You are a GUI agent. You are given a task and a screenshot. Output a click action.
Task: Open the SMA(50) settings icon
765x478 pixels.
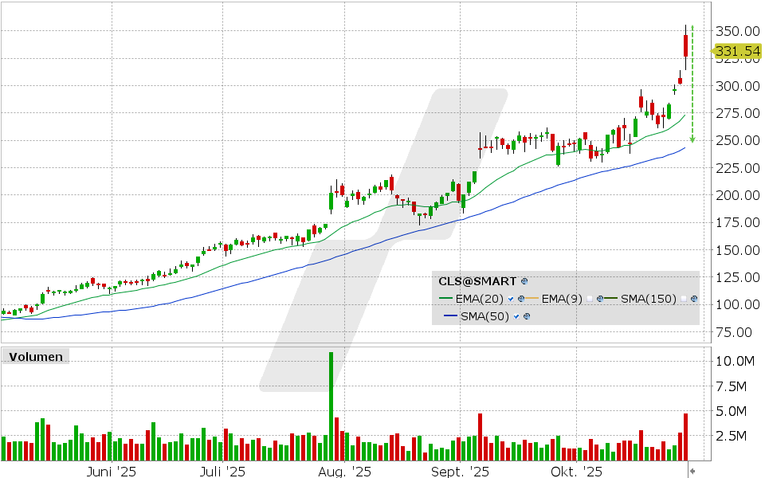tap(526, 316)
